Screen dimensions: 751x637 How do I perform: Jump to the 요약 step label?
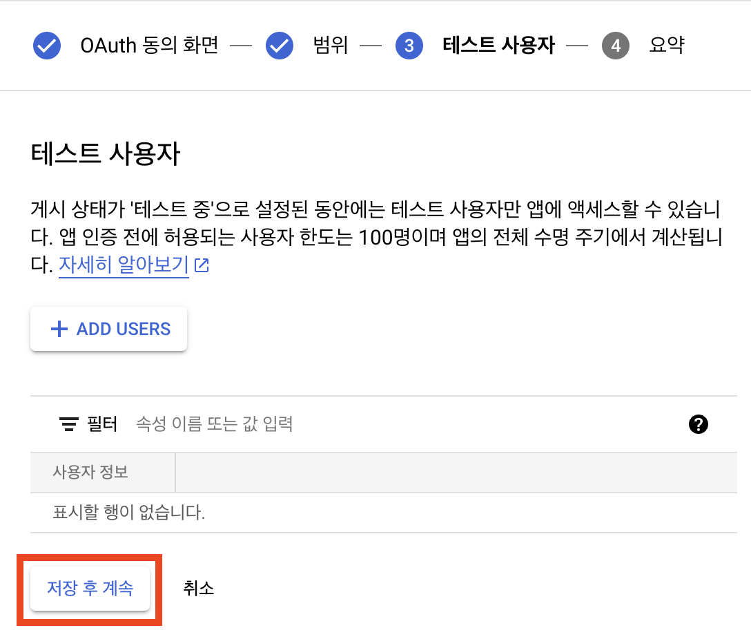[667, 46]
